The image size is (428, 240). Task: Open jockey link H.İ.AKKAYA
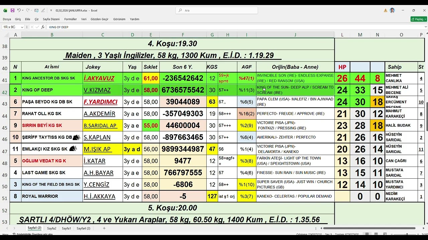pyautogui.click(x=99, y=196)
